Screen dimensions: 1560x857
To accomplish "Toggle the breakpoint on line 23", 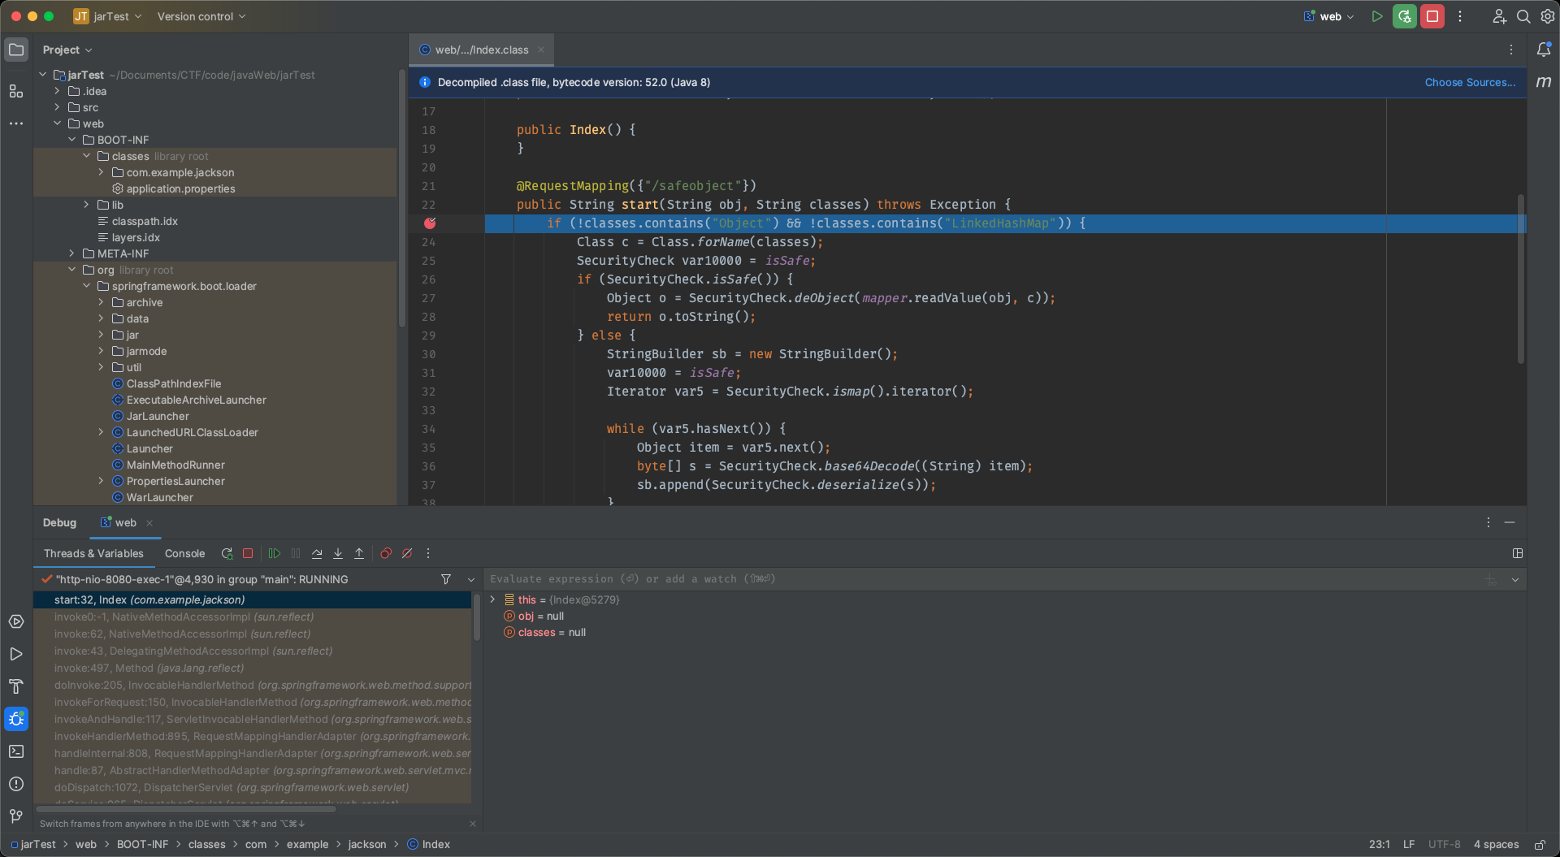I will tap(430, 223).
